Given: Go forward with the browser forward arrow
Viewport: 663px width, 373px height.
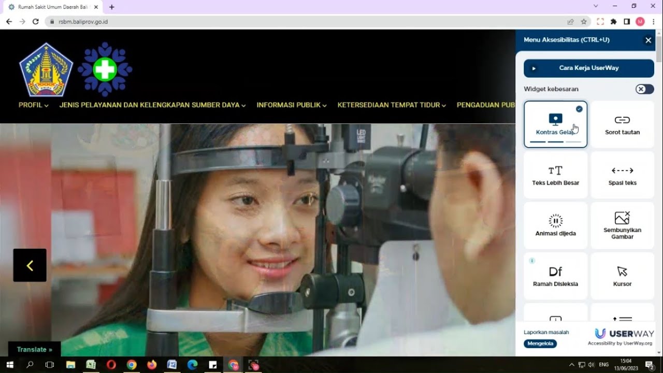Looking at the screenshot, I should pyautogui.click(x=22, y=22).
